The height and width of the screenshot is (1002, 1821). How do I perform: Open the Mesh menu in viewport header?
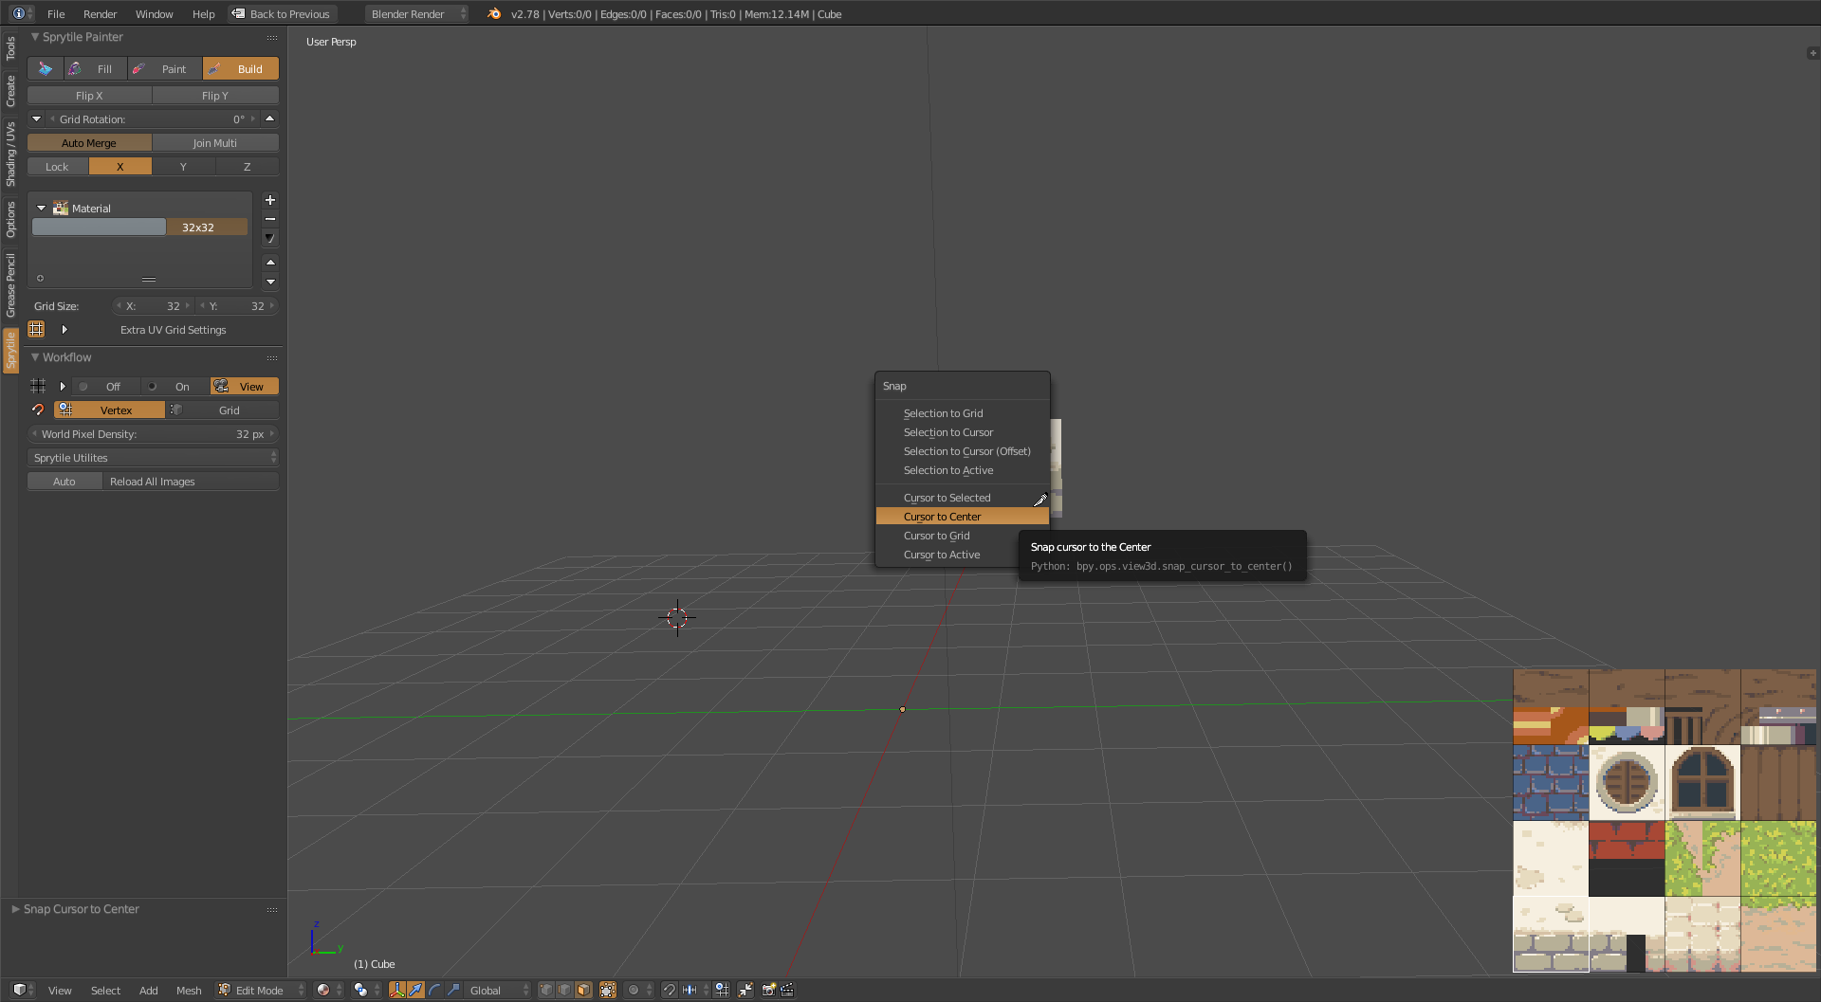pos(189,991)
